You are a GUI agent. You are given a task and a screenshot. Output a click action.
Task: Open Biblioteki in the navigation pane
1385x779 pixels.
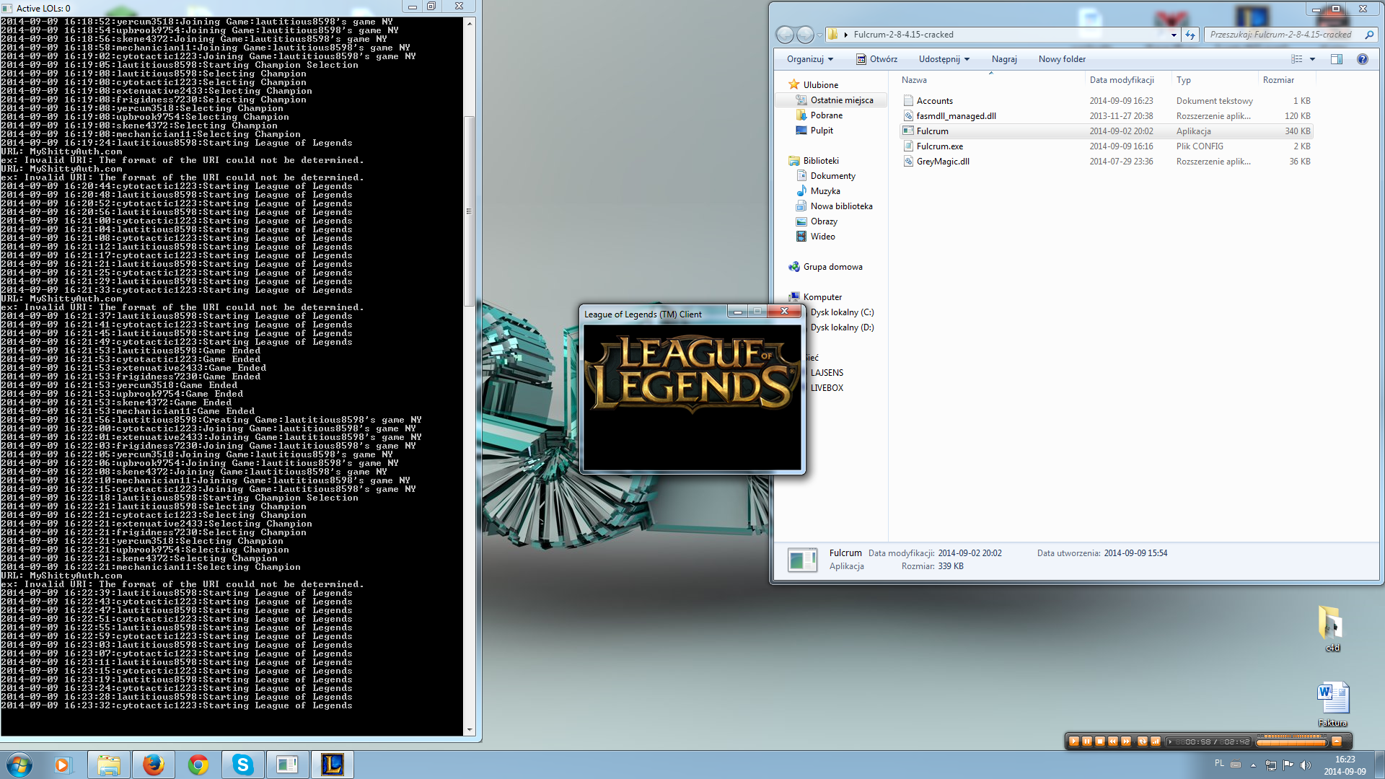814,161
